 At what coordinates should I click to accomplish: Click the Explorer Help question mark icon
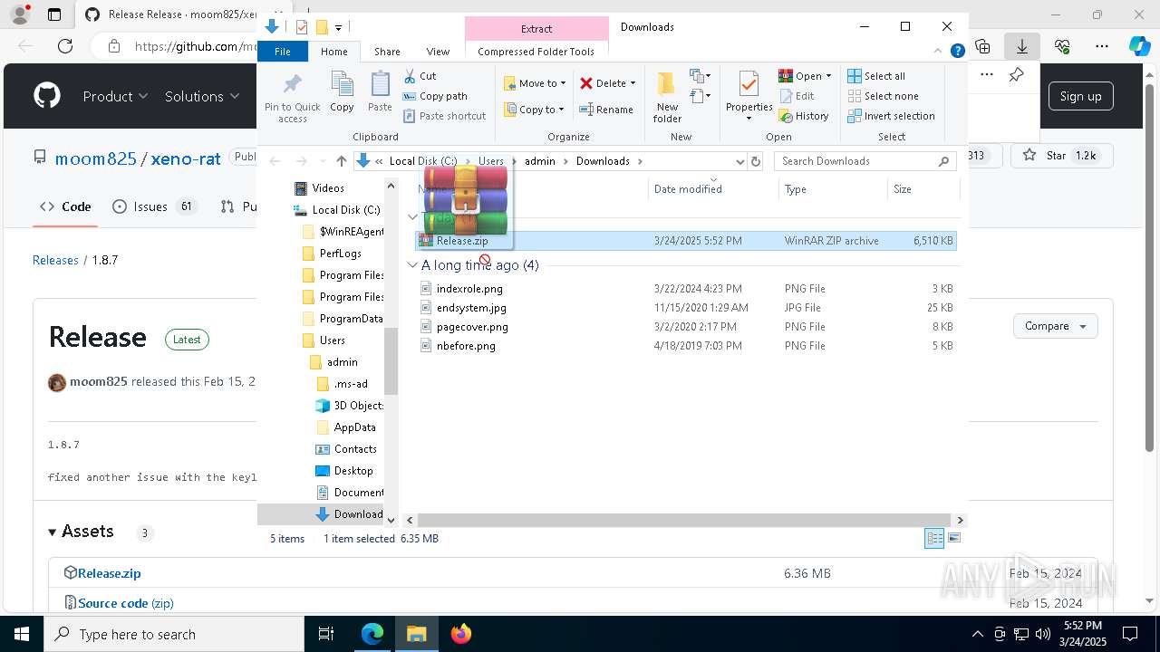tap(957, 52)
